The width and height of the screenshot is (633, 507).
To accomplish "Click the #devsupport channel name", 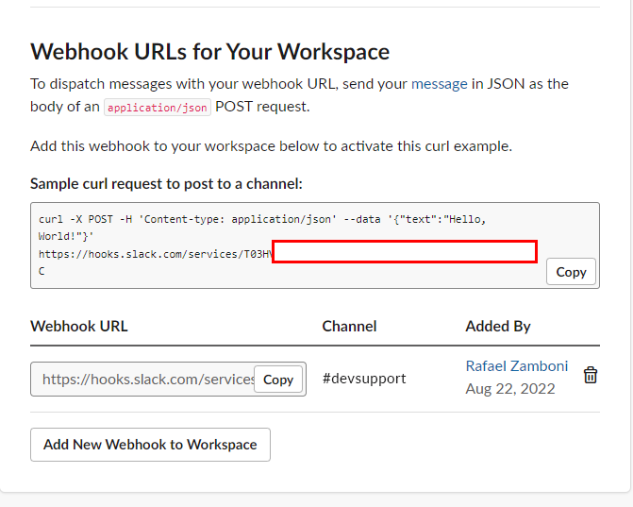I will click(364, 379).
